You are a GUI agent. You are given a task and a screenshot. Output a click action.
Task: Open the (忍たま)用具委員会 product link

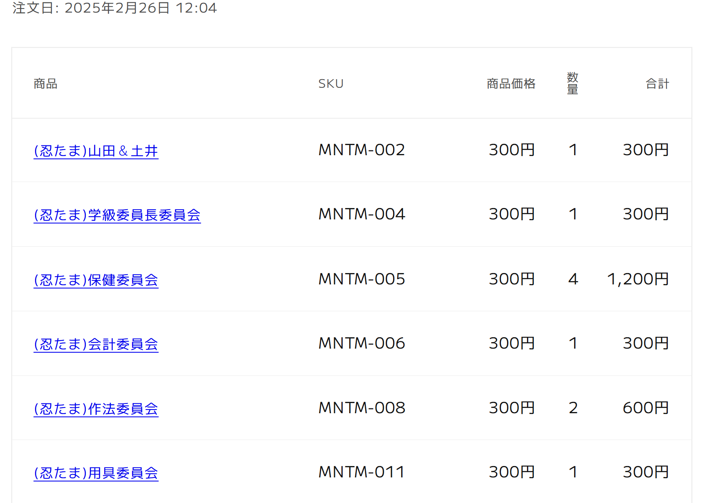point(96,473)
